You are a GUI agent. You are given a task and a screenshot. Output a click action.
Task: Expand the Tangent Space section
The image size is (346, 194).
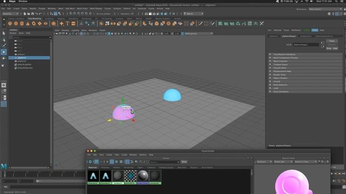tap(305, 65)
